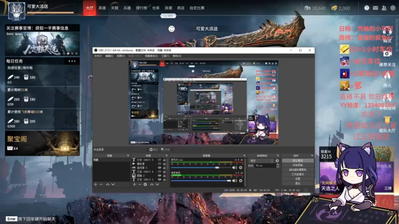Toggle visibility of 媒体源 source
Image resolution: width=399 pixels, height=224 pixels.
pyautogui.click(x=160, y=164)
